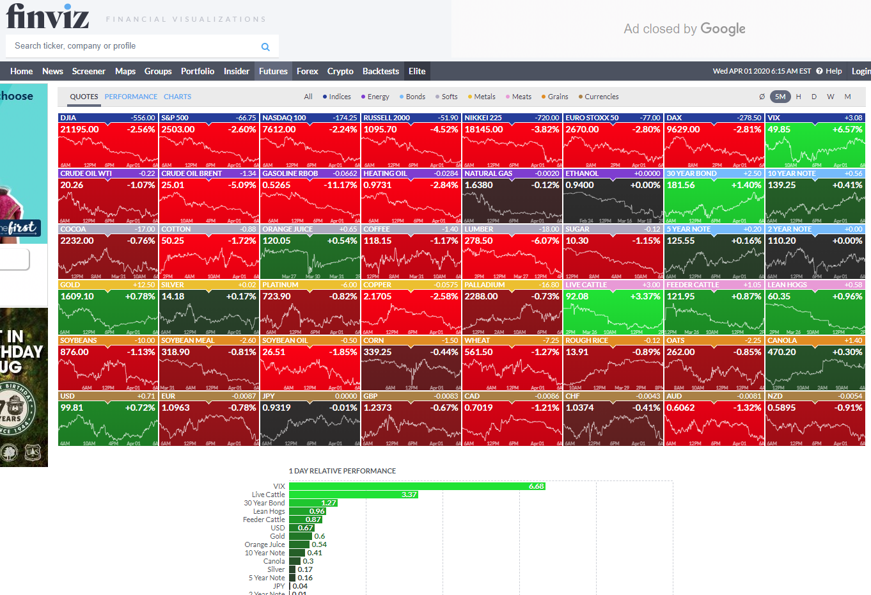Open the Backtests menu item
This screenshot has width=871, height=595.
(x=381, y=71)
